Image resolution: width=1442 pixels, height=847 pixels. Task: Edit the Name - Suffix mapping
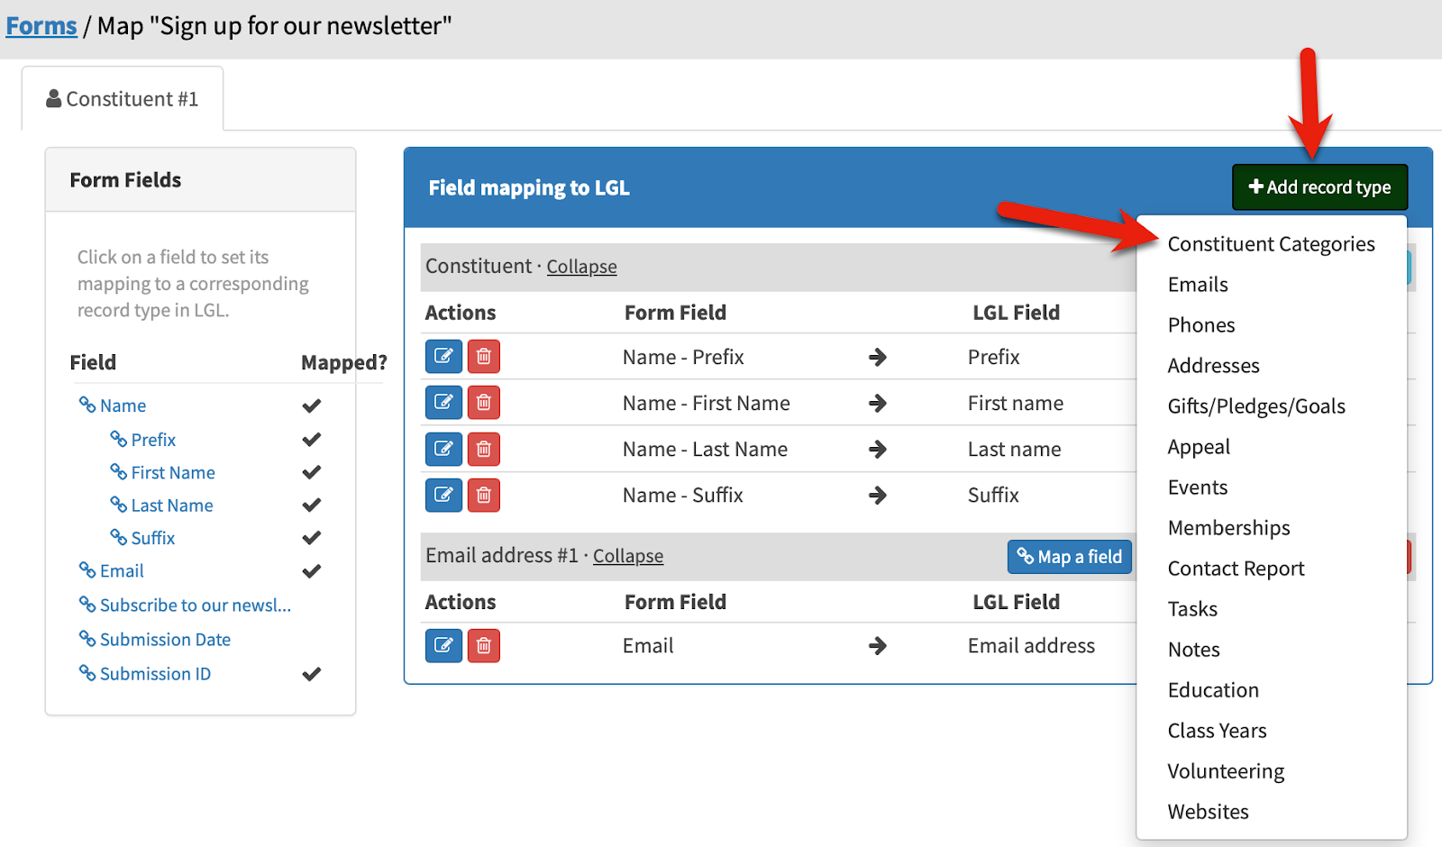(443, 495)
